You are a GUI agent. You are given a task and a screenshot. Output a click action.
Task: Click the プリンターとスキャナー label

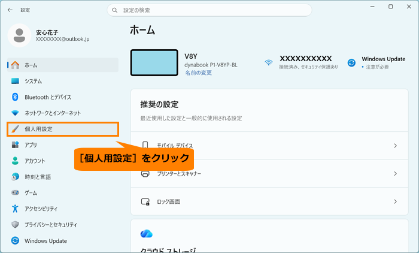179,174
